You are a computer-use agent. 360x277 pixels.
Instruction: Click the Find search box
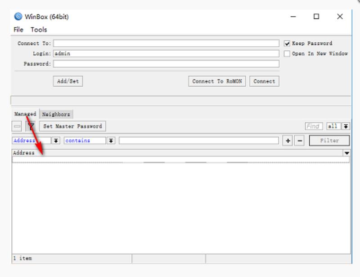314,126
